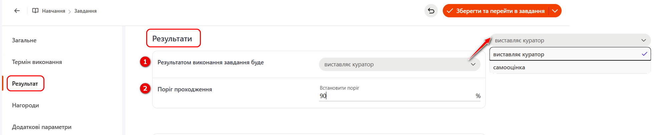Click the checkmark icon on the save button

point(450,11)
